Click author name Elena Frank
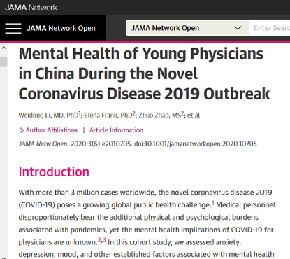This screenshot has width=290, height=259. pos(101,115)
